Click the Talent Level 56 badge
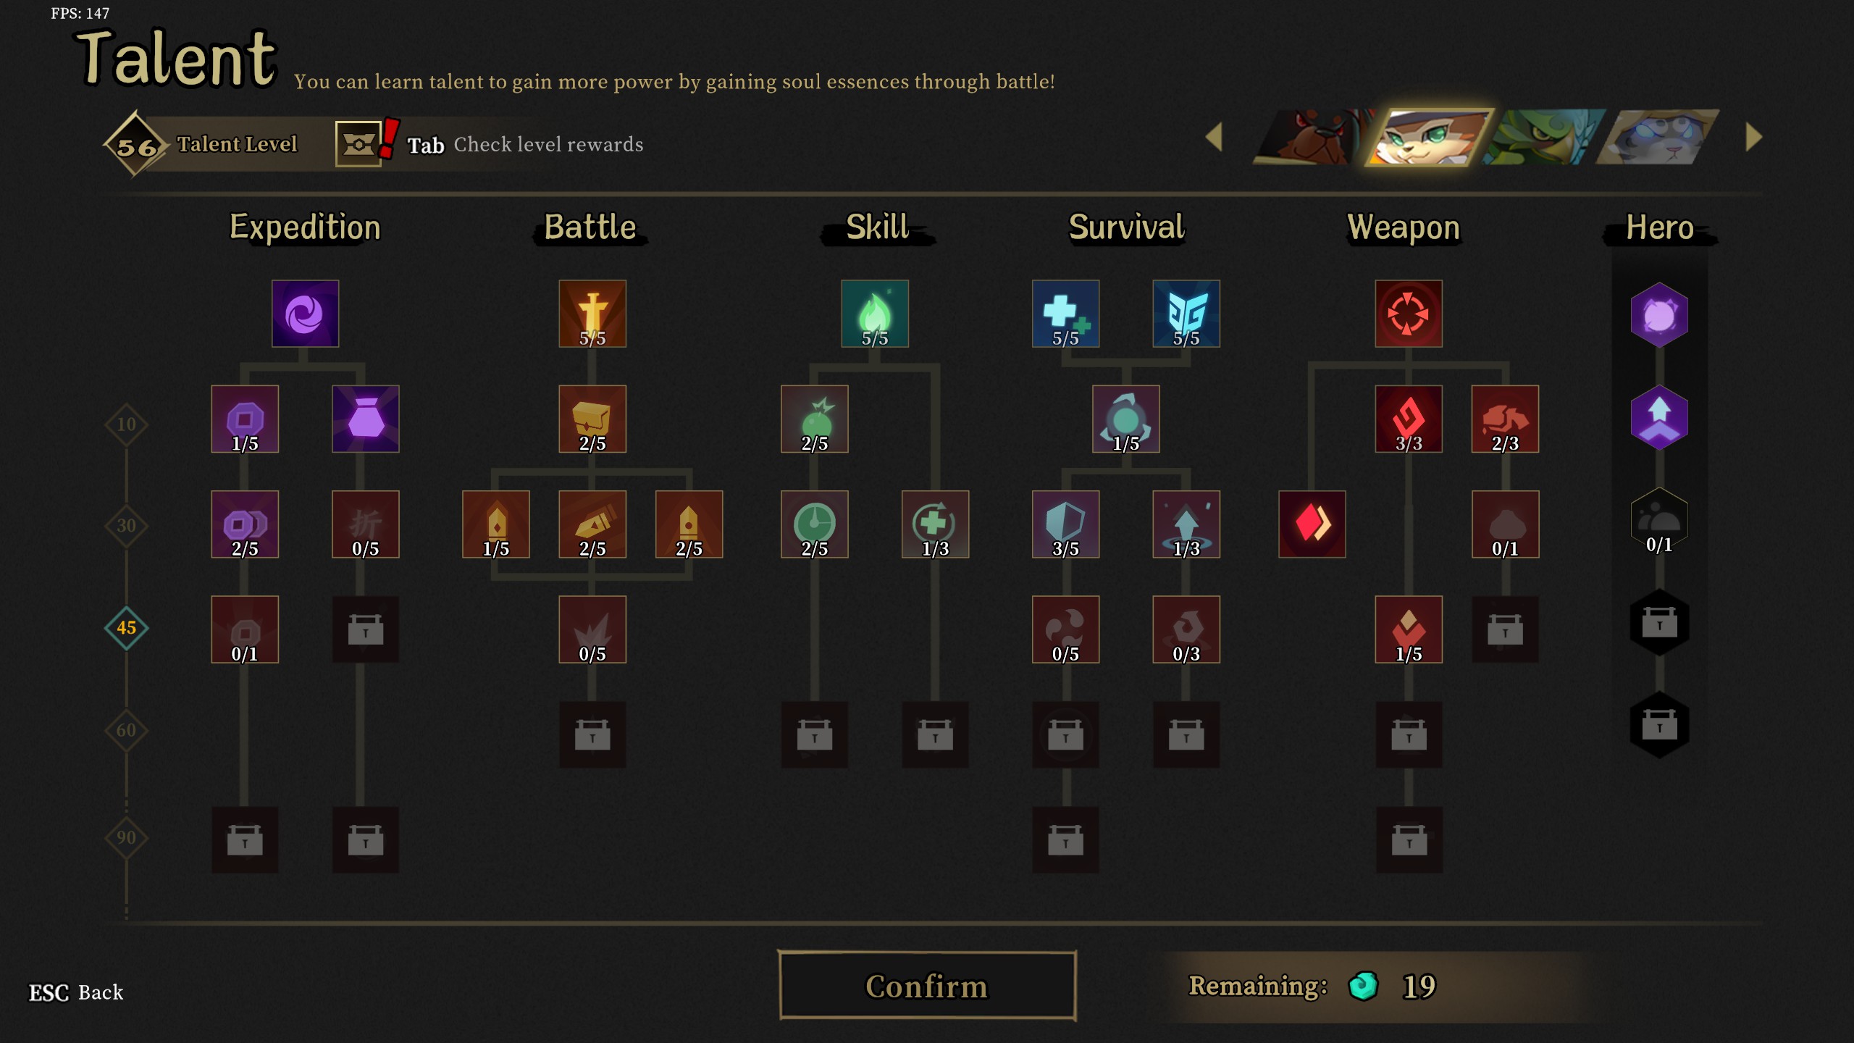 pyautogui.click(x=135, y=144)
